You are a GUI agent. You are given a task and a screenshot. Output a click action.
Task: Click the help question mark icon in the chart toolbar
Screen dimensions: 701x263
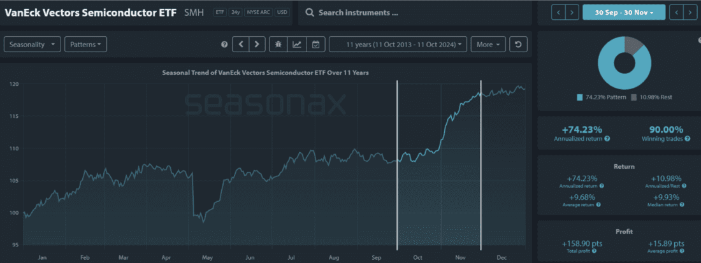224,45
